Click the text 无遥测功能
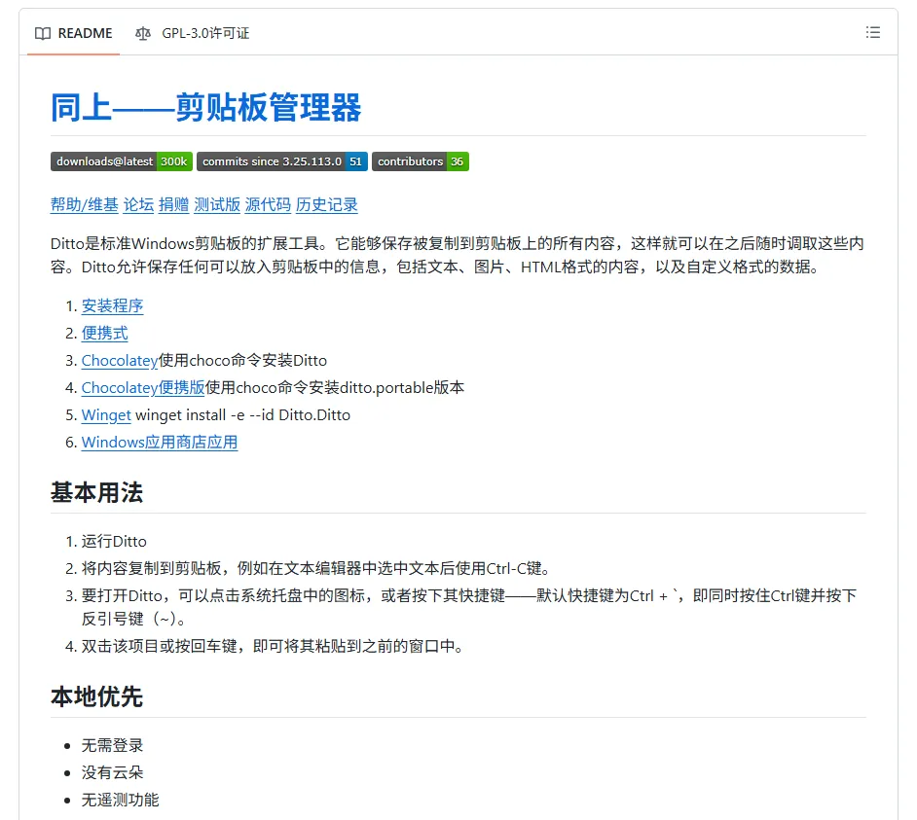 120,800
